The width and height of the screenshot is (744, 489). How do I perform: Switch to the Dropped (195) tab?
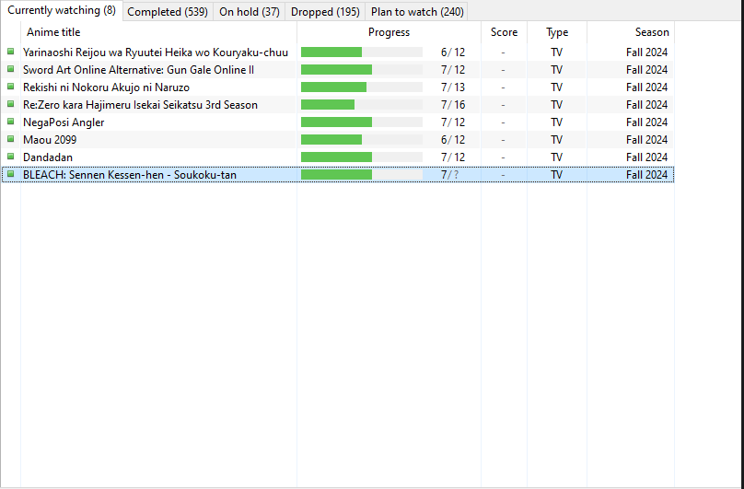[x=325, y=12]
